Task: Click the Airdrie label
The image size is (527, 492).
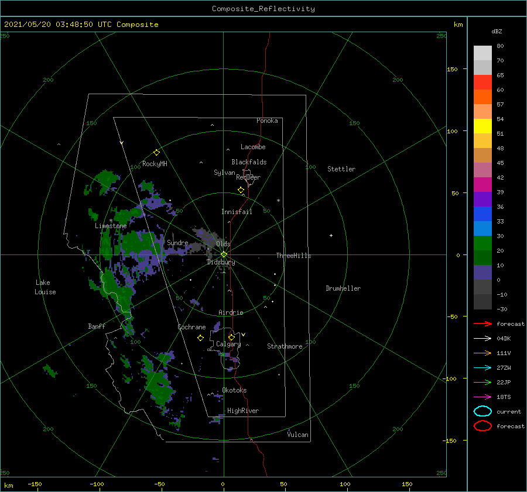Action: tap(231, 312)
